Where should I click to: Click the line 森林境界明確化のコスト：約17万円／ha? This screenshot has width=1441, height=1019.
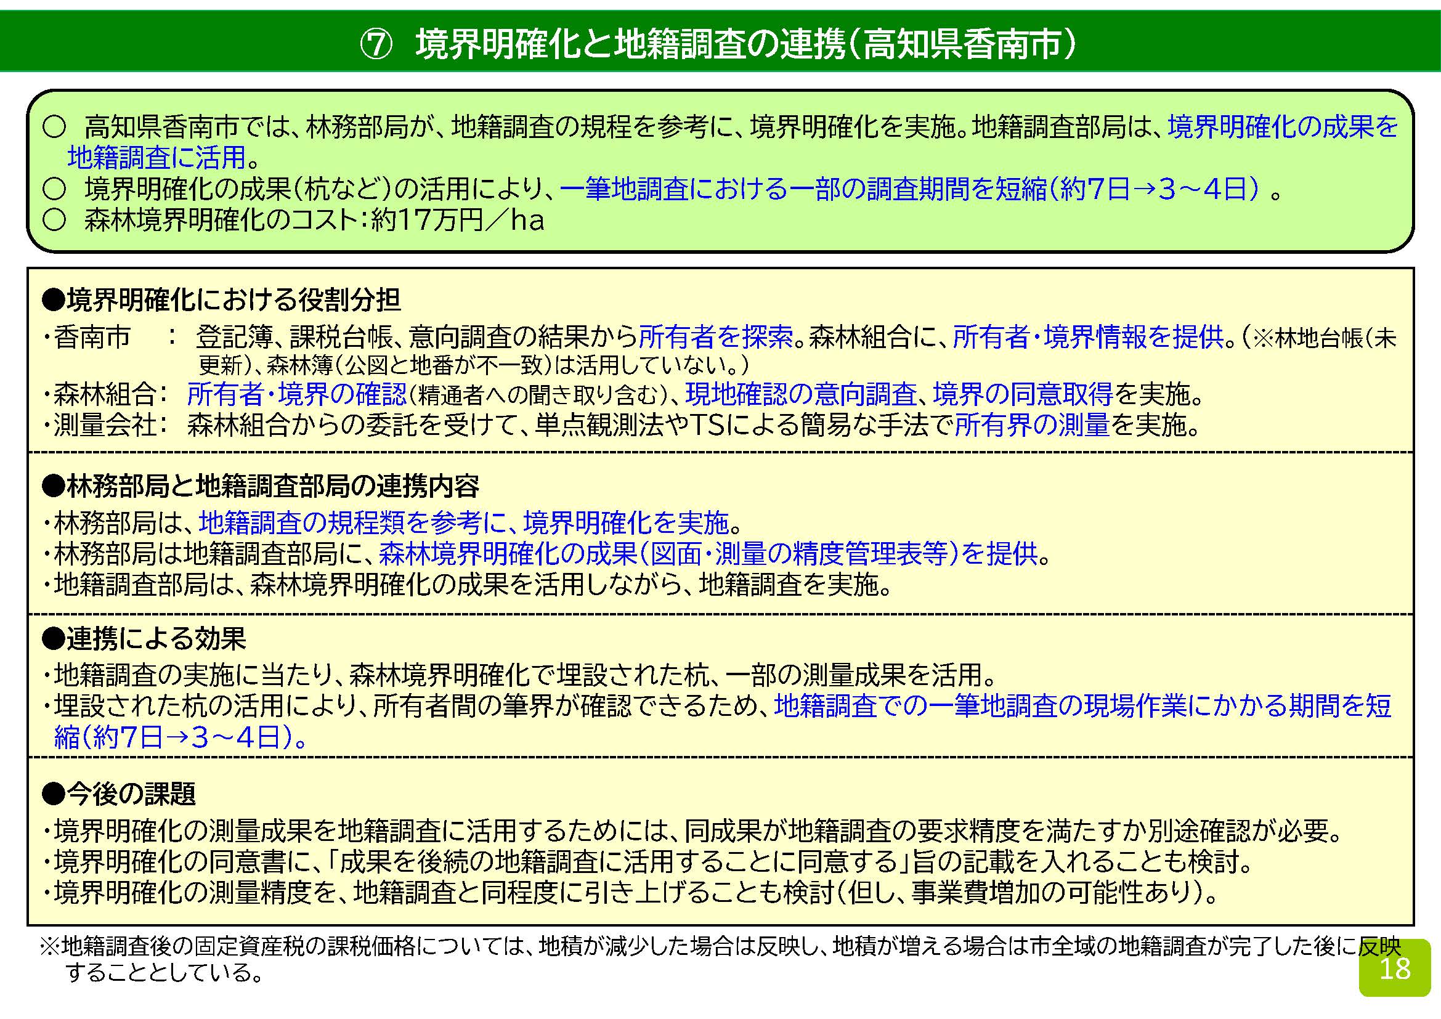coord(314,220)
